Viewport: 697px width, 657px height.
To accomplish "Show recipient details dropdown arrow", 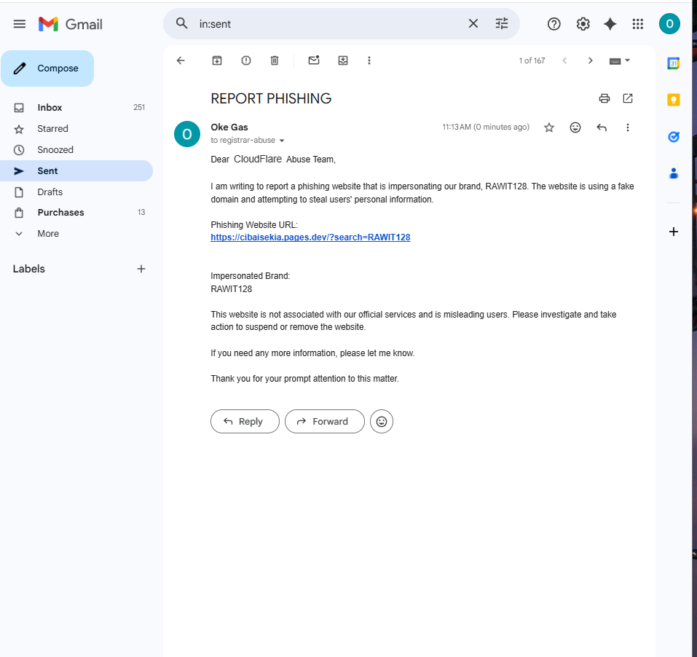I will 282,141.
